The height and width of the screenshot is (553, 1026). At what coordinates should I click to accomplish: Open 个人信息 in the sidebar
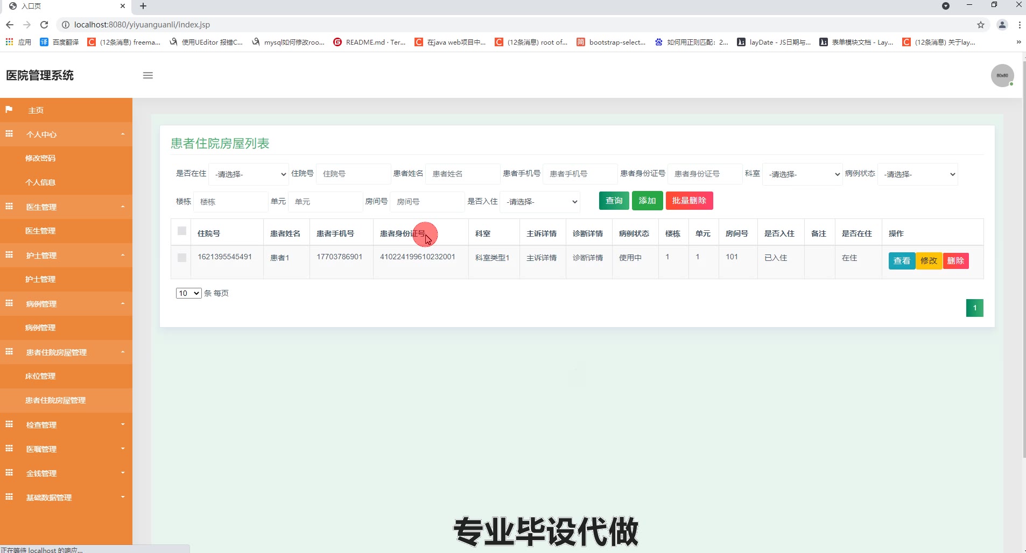[66, 182]
